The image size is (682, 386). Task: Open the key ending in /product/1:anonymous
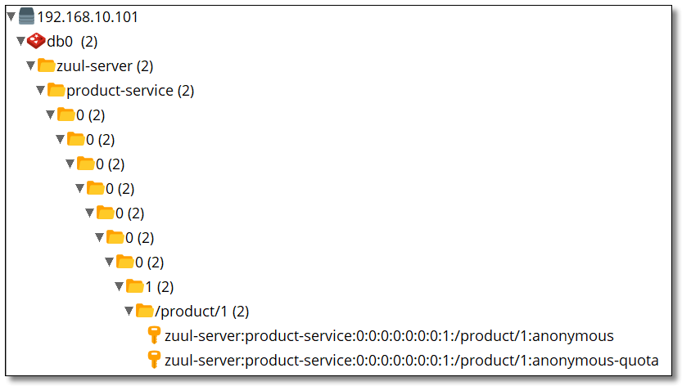pyautogui.click(x=389, y=335)
